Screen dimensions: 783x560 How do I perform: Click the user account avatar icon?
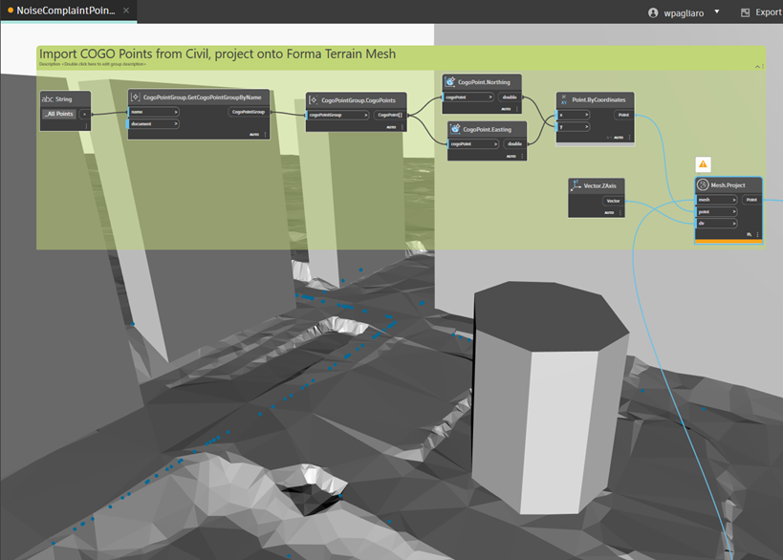click(x=653, y=12)
